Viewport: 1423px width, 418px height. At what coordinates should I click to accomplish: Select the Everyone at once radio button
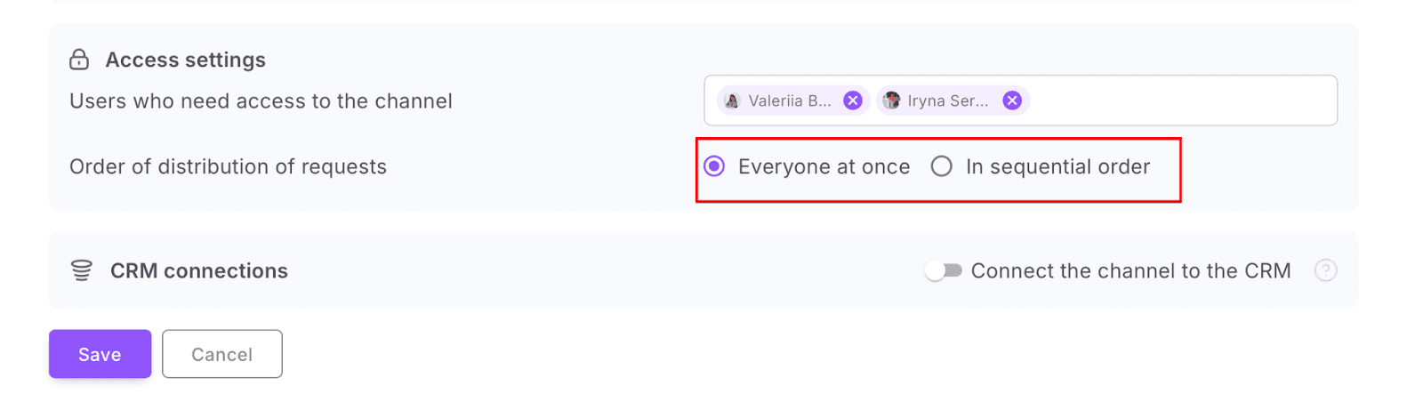point(714,166)
